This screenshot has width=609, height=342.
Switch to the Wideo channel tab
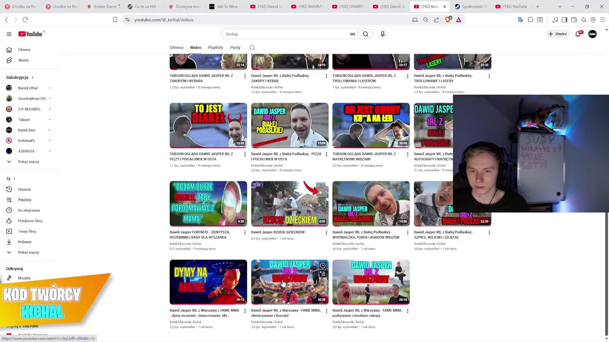point(196,47)
